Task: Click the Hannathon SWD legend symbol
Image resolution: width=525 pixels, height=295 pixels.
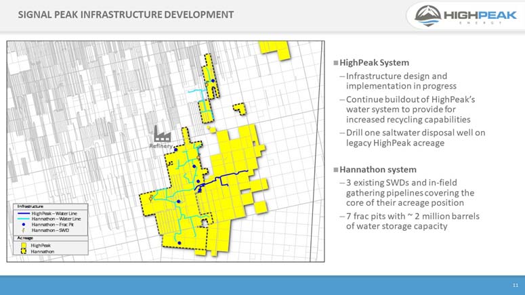Action: click(x=24, y=230)
